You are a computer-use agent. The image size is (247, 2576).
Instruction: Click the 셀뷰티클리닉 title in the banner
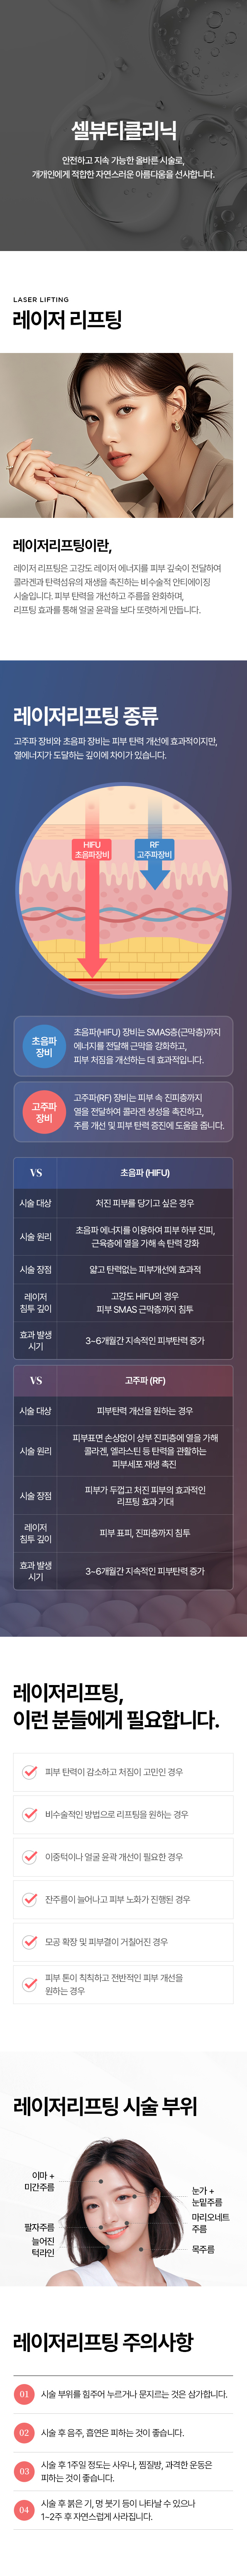pyautogui.click(x=123, y=130)
